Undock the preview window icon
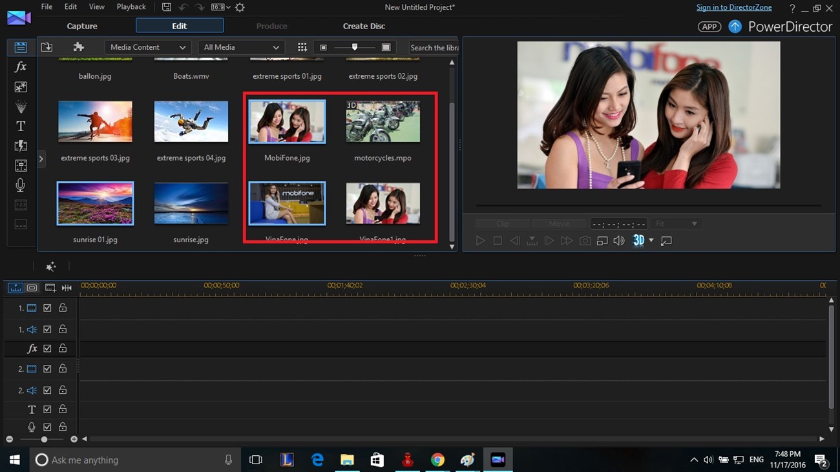Viewport: 840px width, 472px height. point(666,241)
